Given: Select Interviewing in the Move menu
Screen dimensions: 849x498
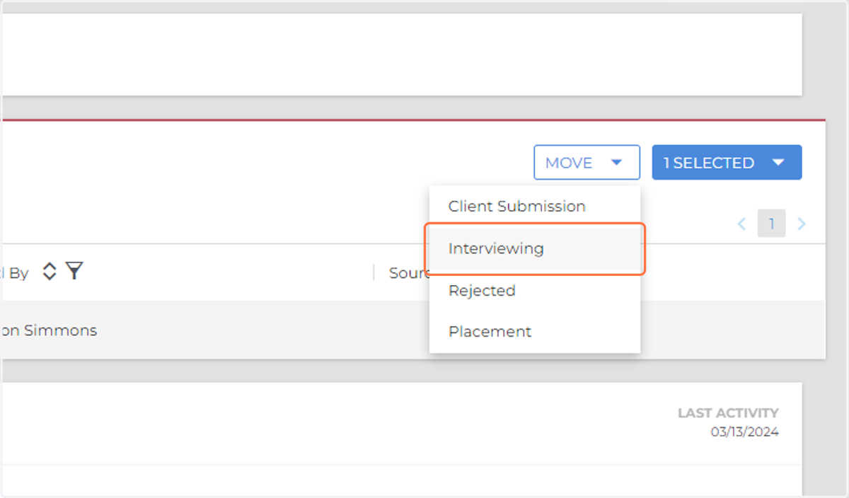Looking at the screenshot, I should 534,248.
